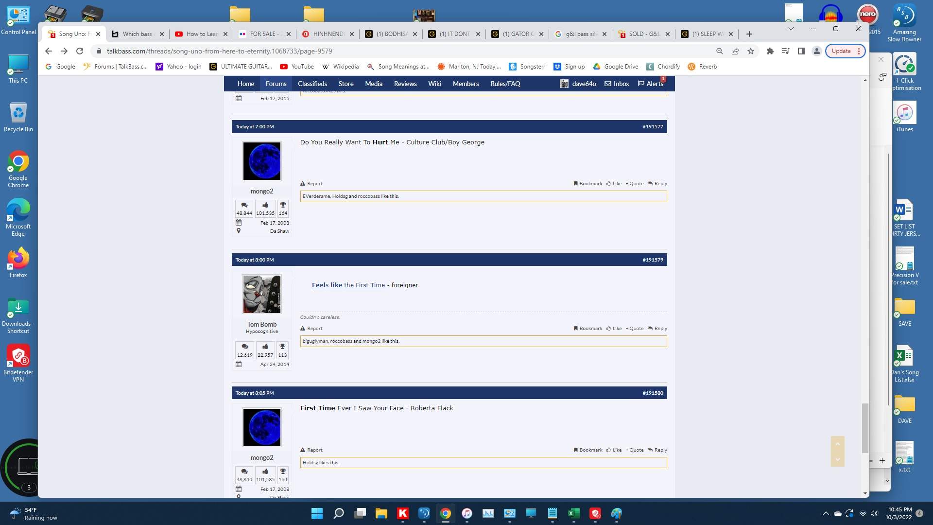Open the Windows Start menu
This screenshot has height=525, width=933.
click(x=317, y=513)
